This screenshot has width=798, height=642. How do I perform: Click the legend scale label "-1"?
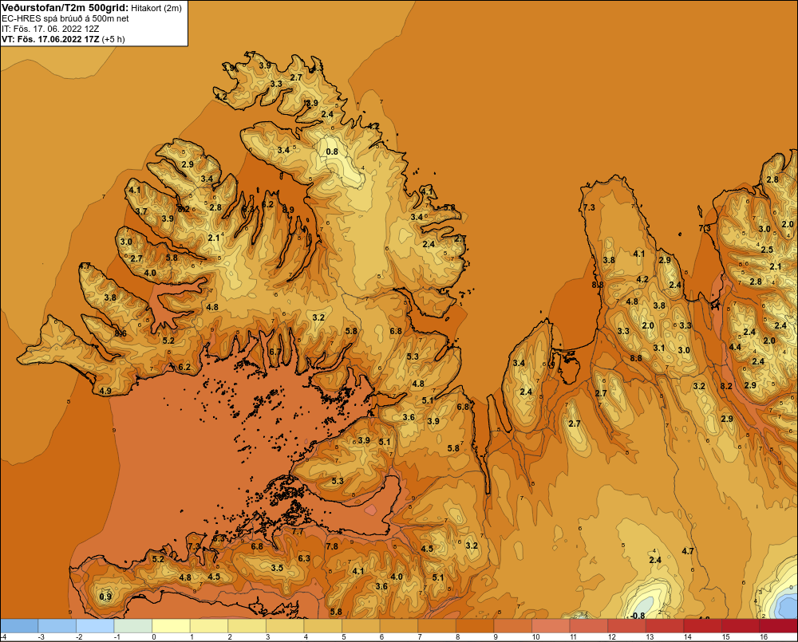point(117,637)
